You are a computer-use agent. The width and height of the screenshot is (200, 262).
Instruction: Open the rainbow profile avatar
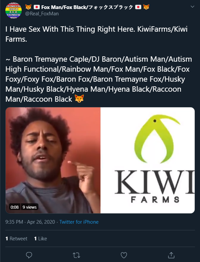[14, 10]
